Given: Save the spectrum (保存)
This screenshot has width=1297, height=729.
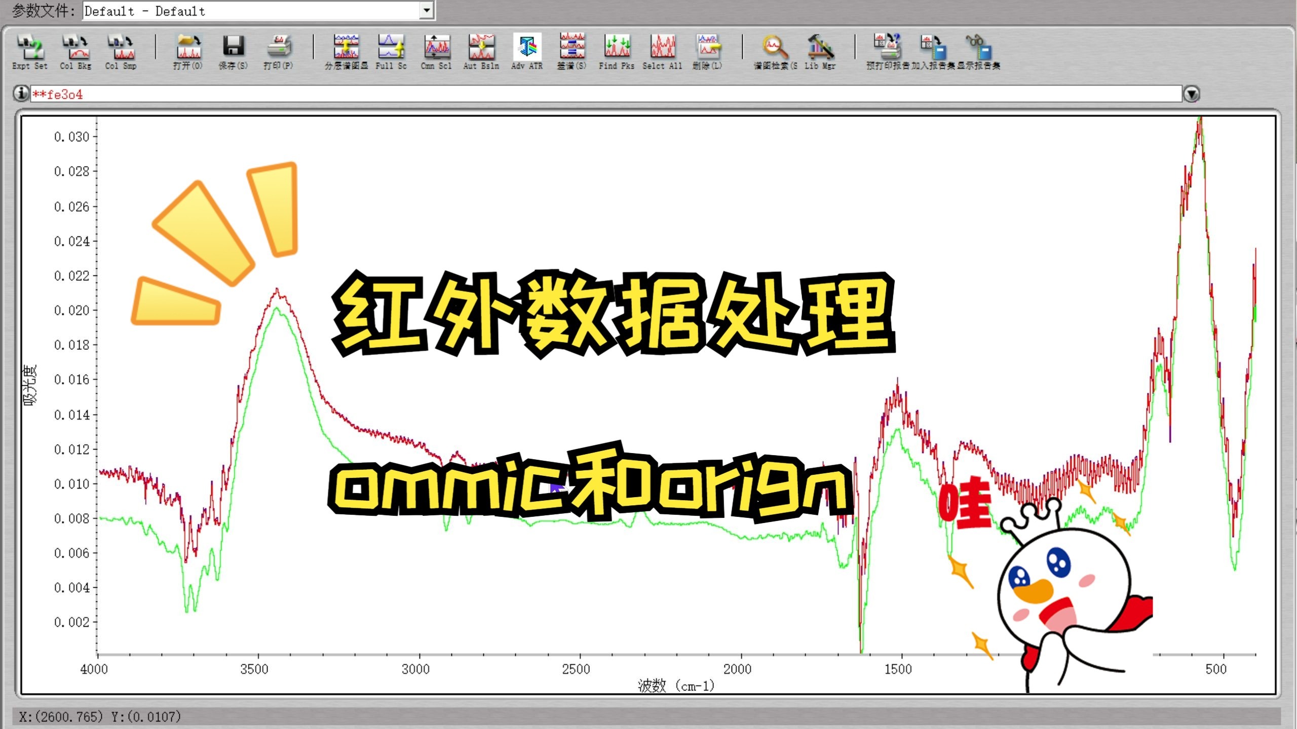Looking at the screenshot, I should (233, 51).
